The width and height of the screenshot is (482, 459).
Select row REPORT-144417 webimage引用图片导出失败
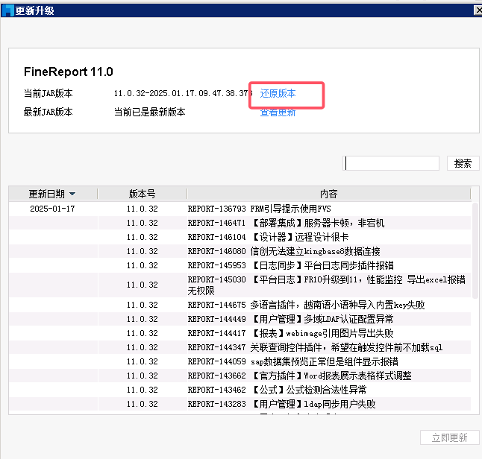click(240, 333)
